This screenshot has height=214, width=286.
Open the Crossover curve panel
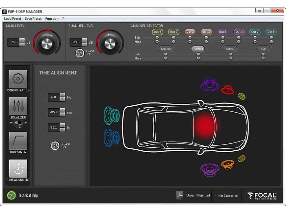point(18,141)
